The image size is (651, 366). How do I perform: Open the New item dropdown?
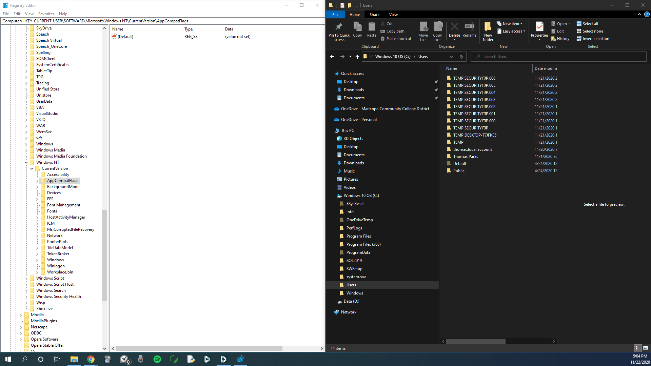click(510, 24)
